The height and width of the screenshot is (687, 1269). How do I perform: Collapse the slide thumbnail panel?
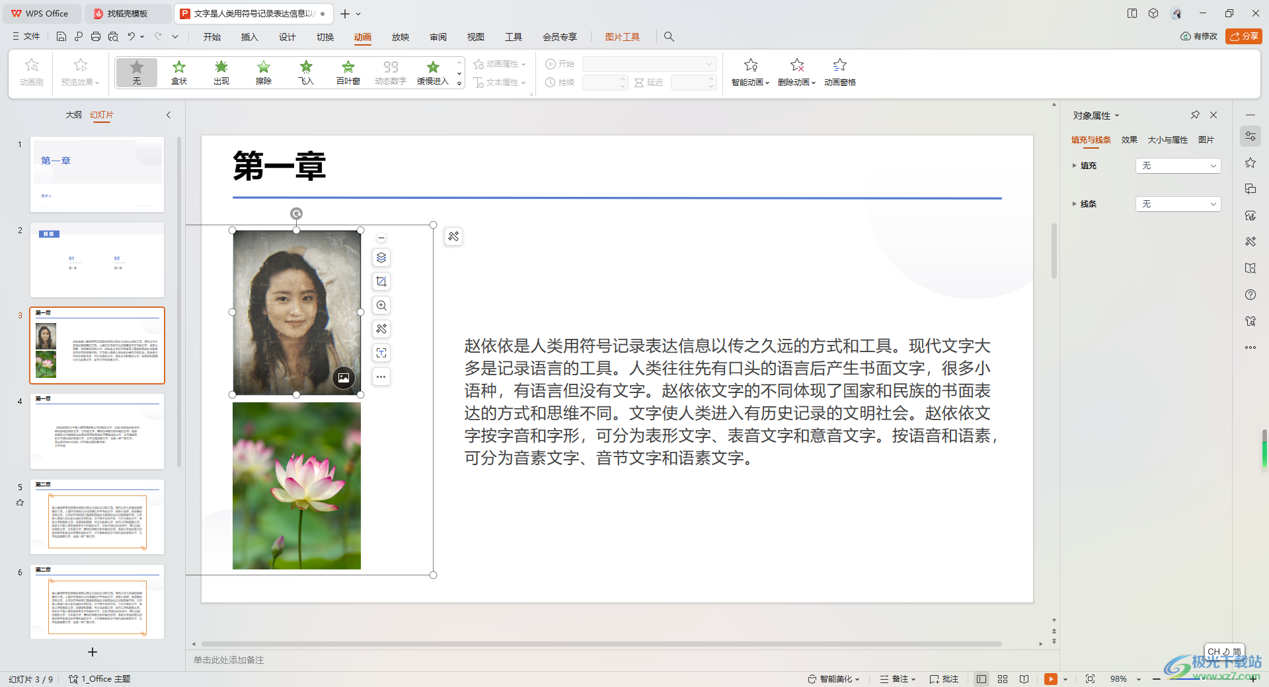(x=169, y=115)
